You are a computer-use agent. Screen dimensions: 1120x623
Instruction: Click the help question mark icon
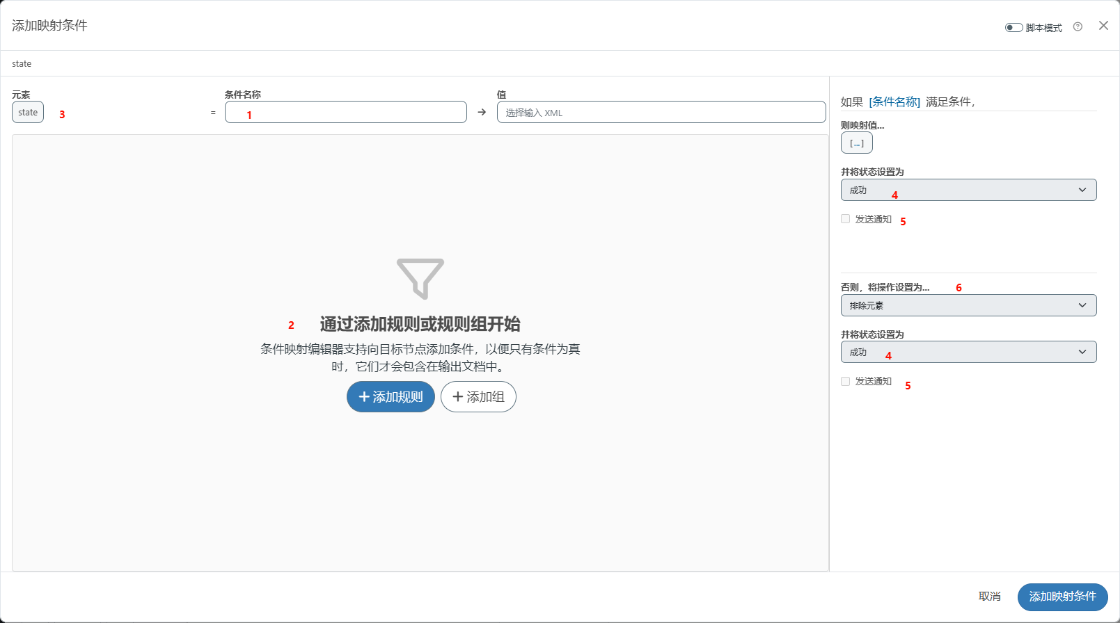[1078, 27]
